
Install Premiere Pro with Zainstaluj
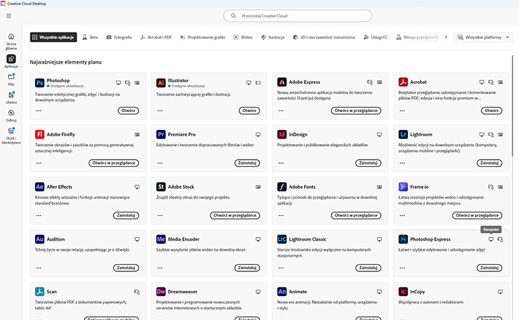coord(247,163)
